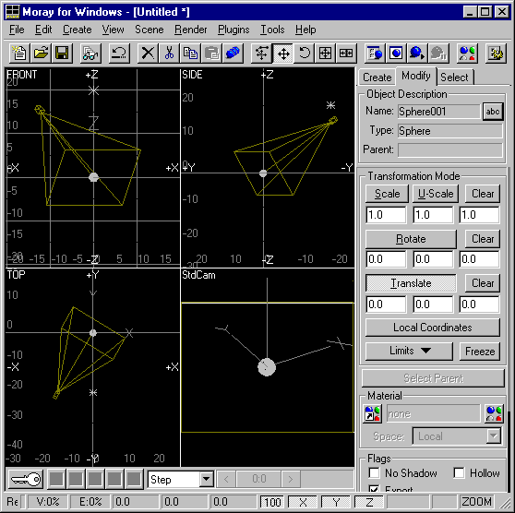Click the abc rename button beside Name

tap(493, 112)
